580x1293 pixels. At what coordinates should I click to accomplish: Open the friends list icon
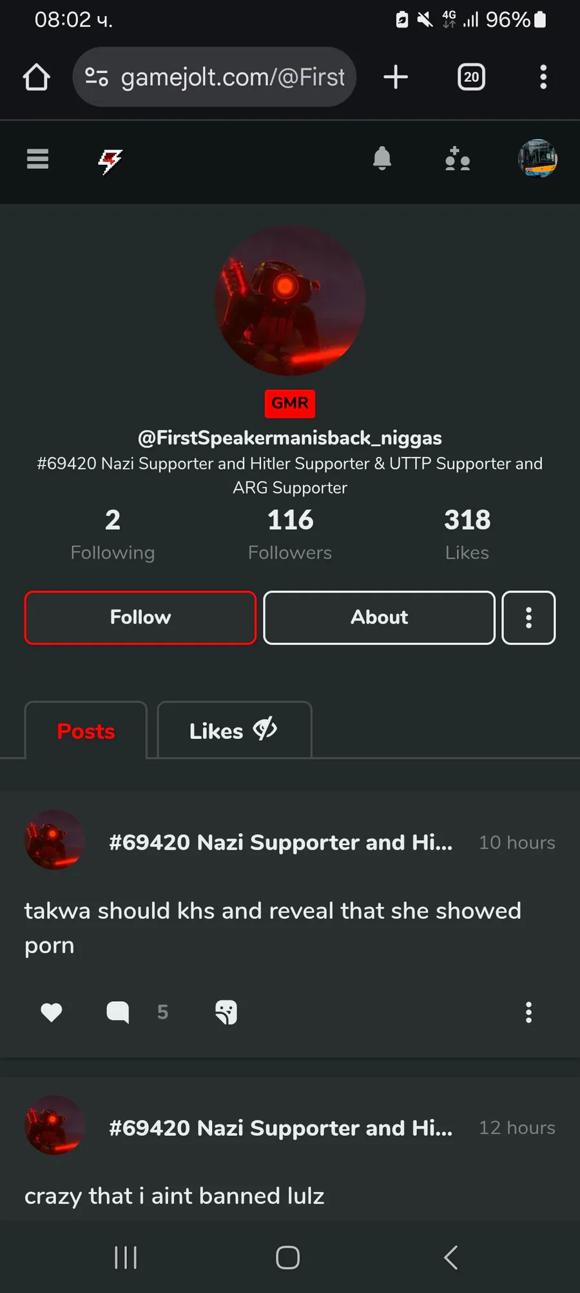[x=458, y=158]
